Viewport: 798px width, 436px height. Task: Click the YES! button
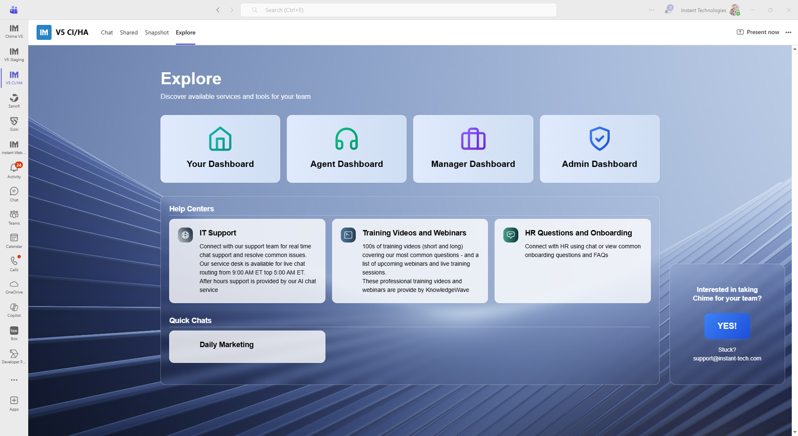tap(727, 326)
